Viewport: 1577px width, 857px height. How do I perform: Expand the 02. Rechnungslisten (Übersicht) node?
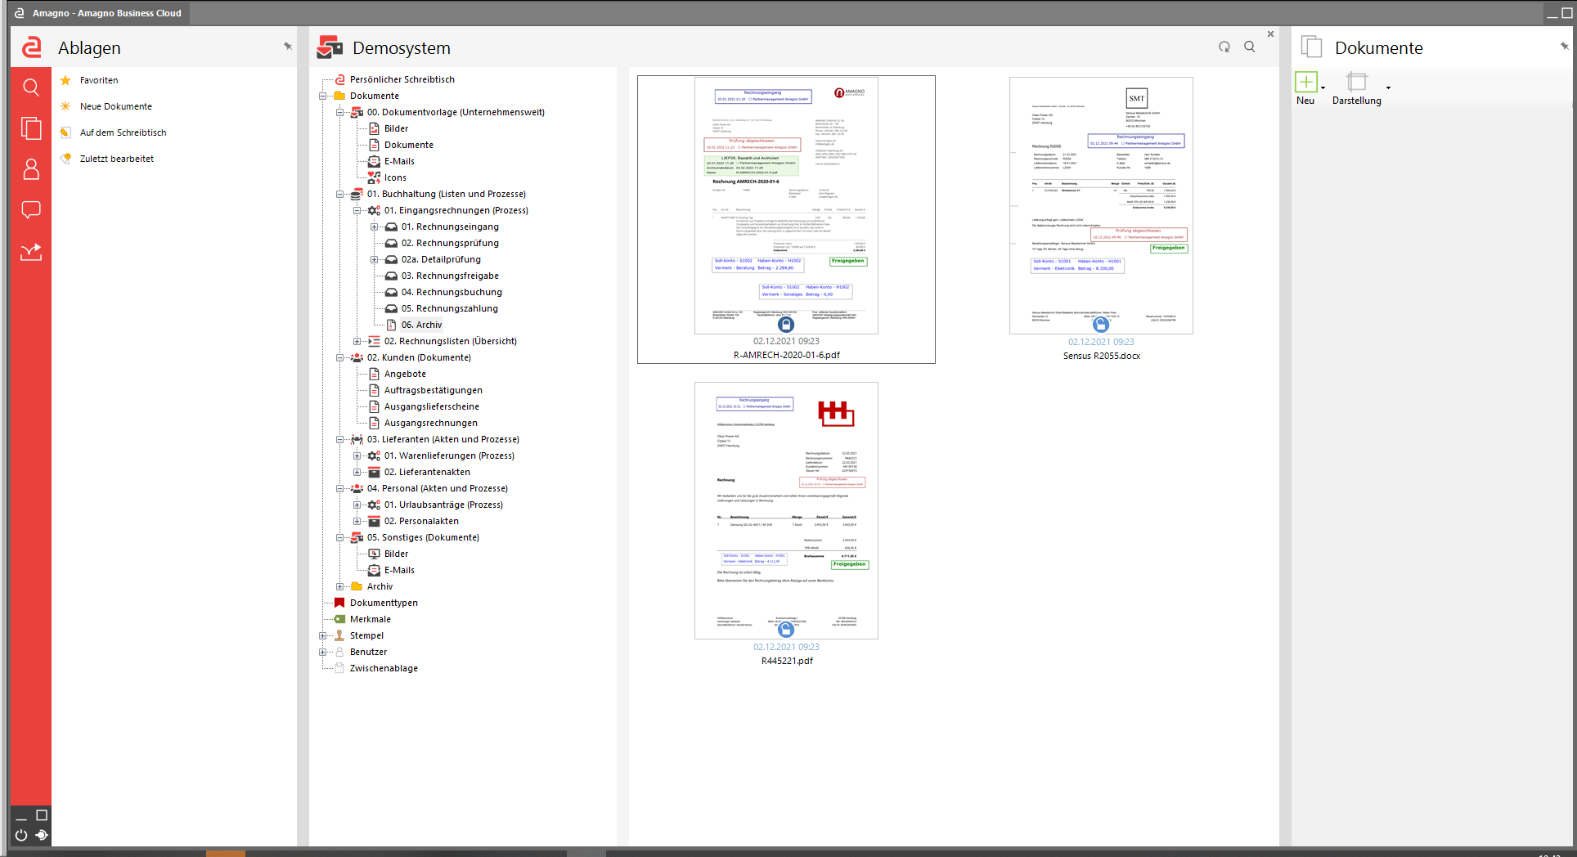coord(357,341)
